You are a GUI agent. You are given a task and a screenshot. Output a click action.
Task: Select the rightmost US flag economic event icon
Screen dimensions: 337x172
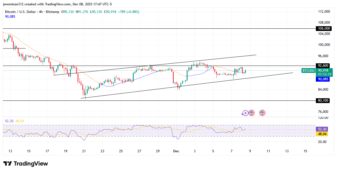point(262,113)
